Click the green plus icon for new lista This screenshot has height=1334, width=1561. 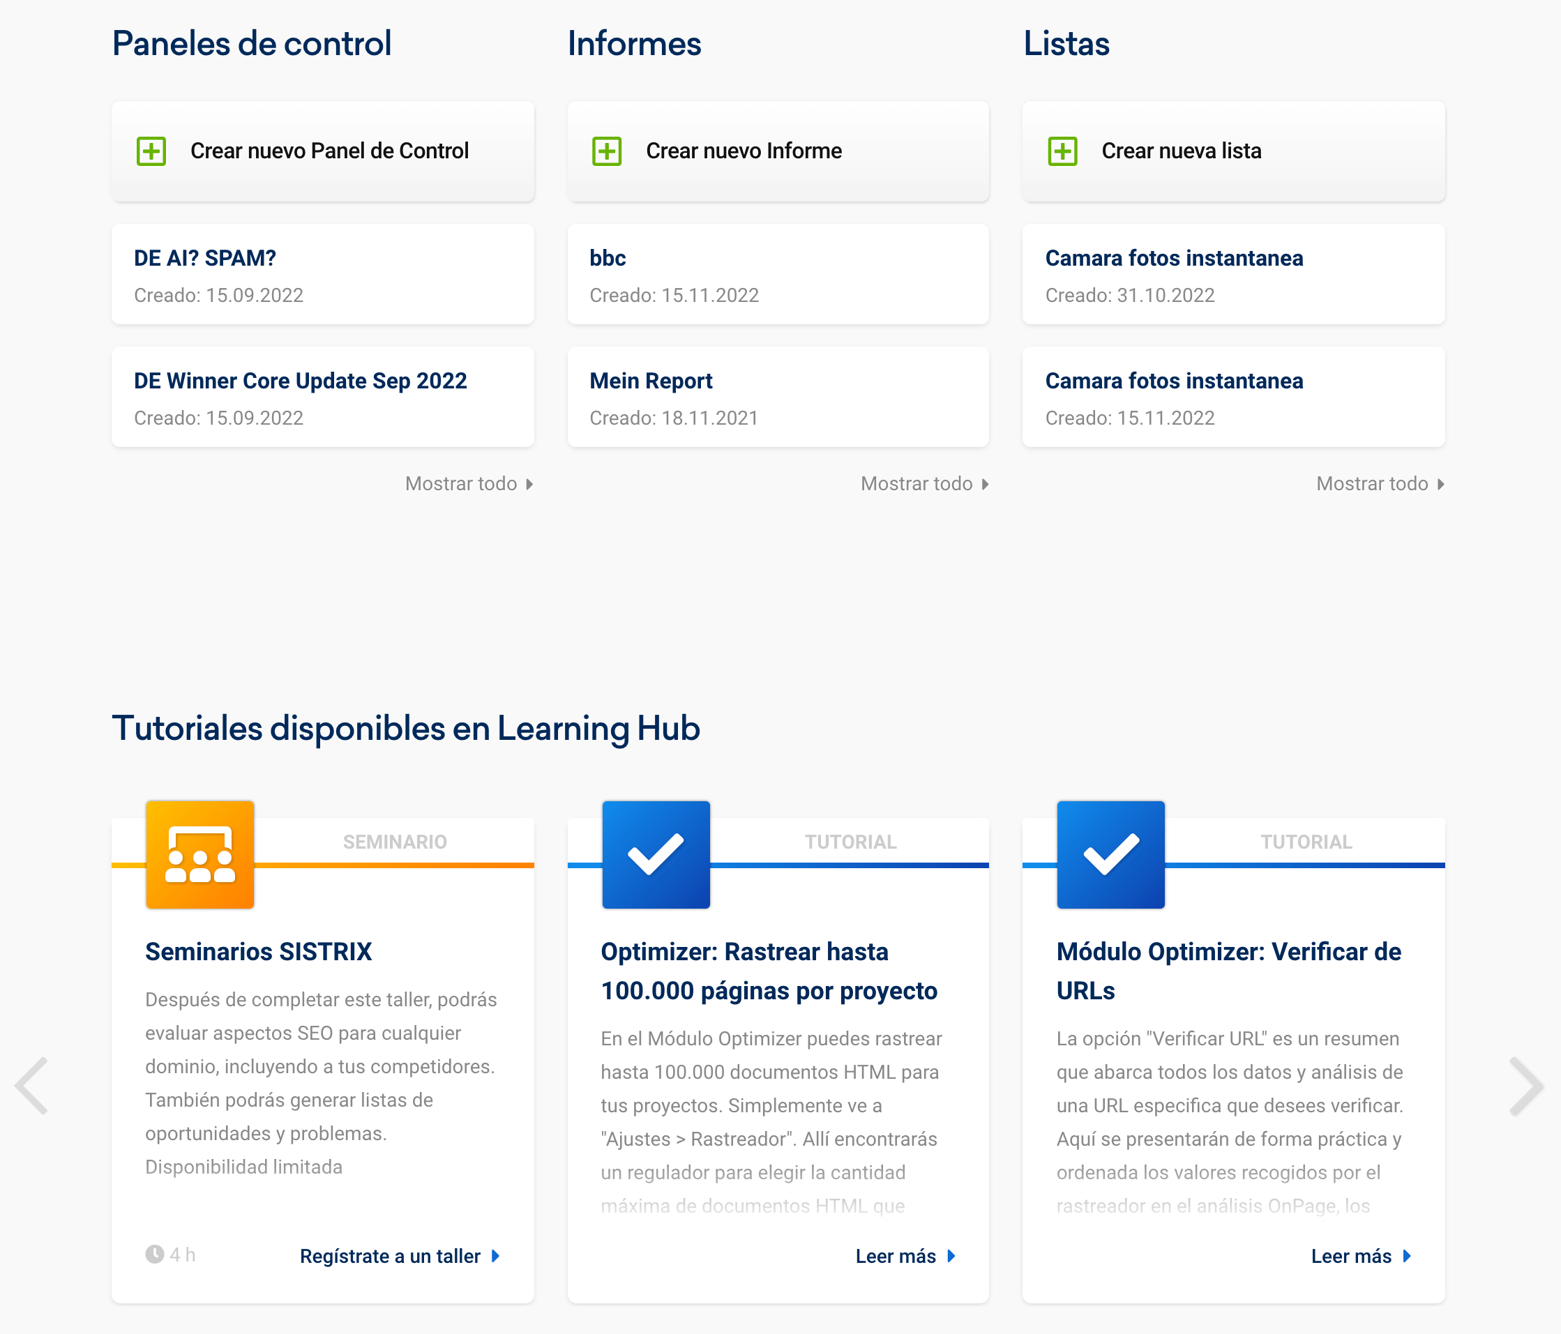(x=1062, y=151)
